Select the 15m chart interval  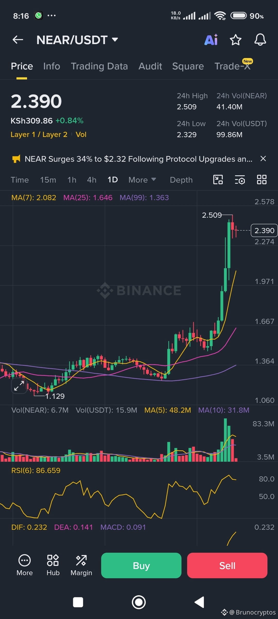tap(48, 180)
